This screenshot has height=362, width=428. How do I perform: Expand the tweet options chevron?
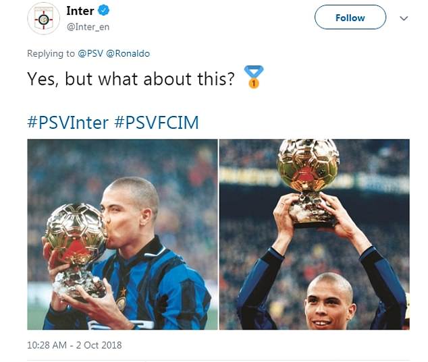coord(404,18)
